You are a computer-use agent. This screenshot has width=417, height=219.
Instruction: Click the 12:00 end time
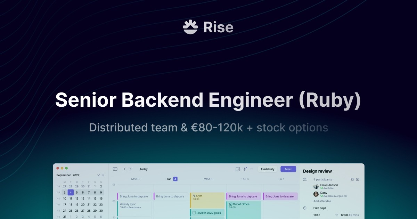click(344, 215)
